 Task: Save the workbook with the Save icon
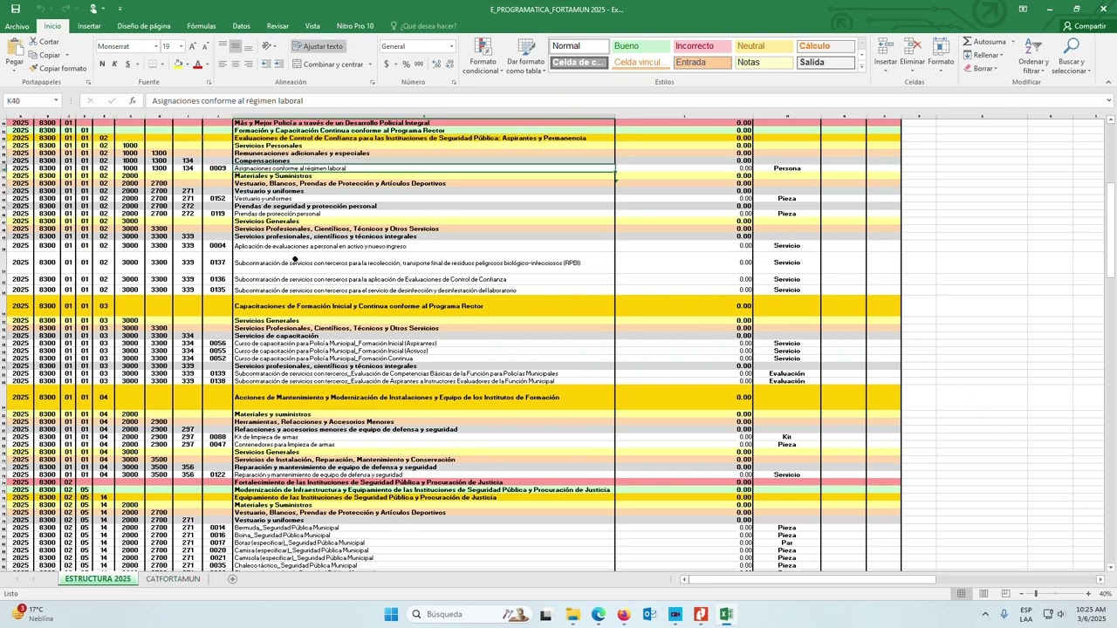click(16, 9)
